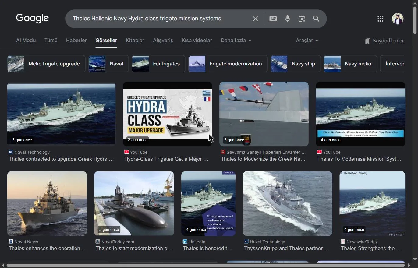Expand the Daha fazla dropdown
The width and height of the screenshot is (418, 268).
pos(236,40)
